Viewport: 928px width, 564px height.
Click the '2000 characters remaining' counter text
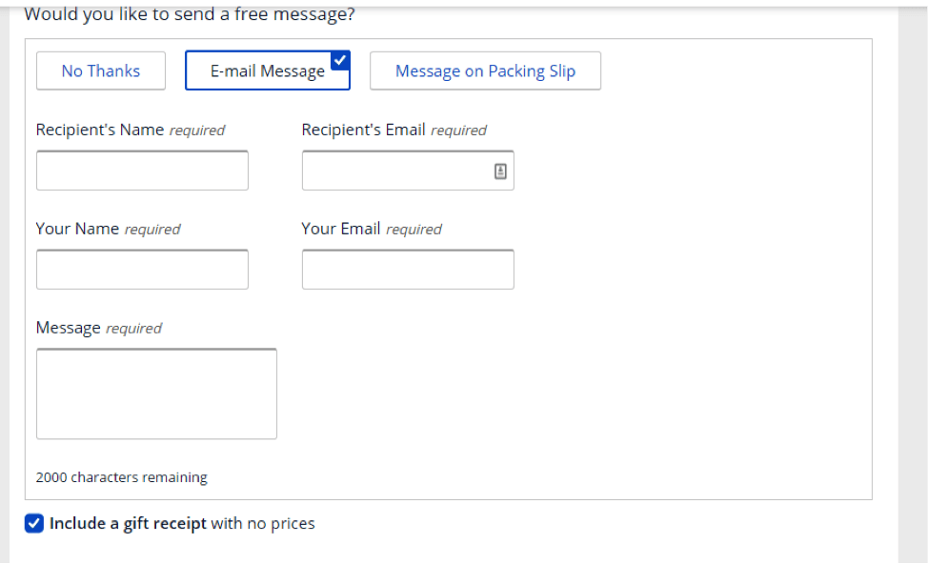(121, 477)
